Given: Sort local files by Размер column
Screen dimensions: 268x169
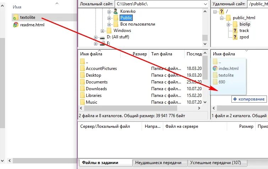Looking at the screenshot, I should 135,54.
